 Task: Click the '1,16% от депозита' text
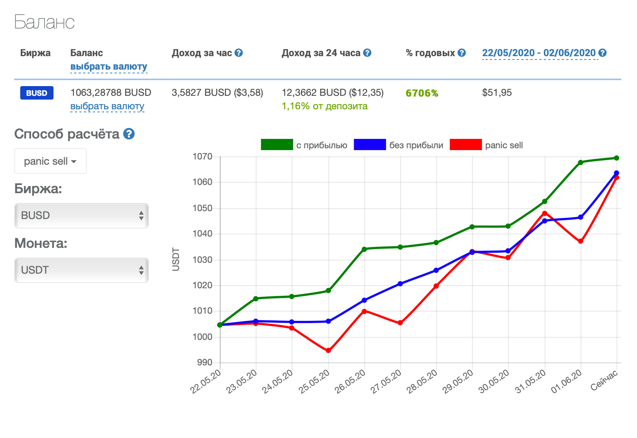(324, 106)
